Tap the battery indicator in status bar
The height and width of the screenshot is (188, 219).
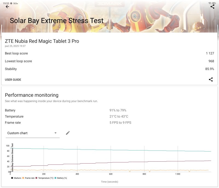[x=214, y=3]
